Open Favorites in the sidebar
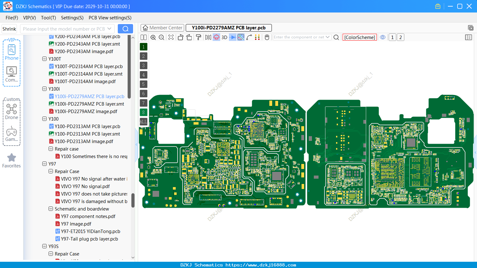The image size is (477, 268). click(x=12, y=161)
